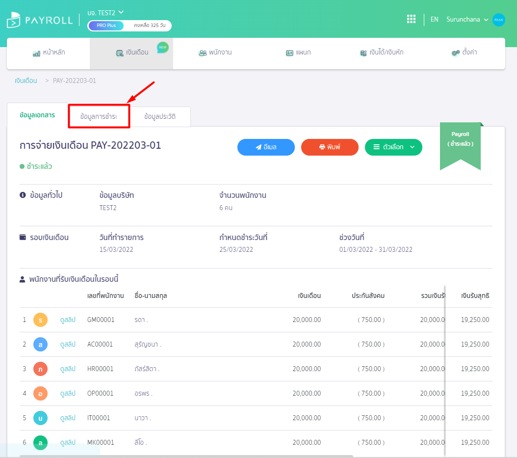Open the apps grid menu icon
The height and width of the screenshot is (458, 517).
click(x=411, y=19)
